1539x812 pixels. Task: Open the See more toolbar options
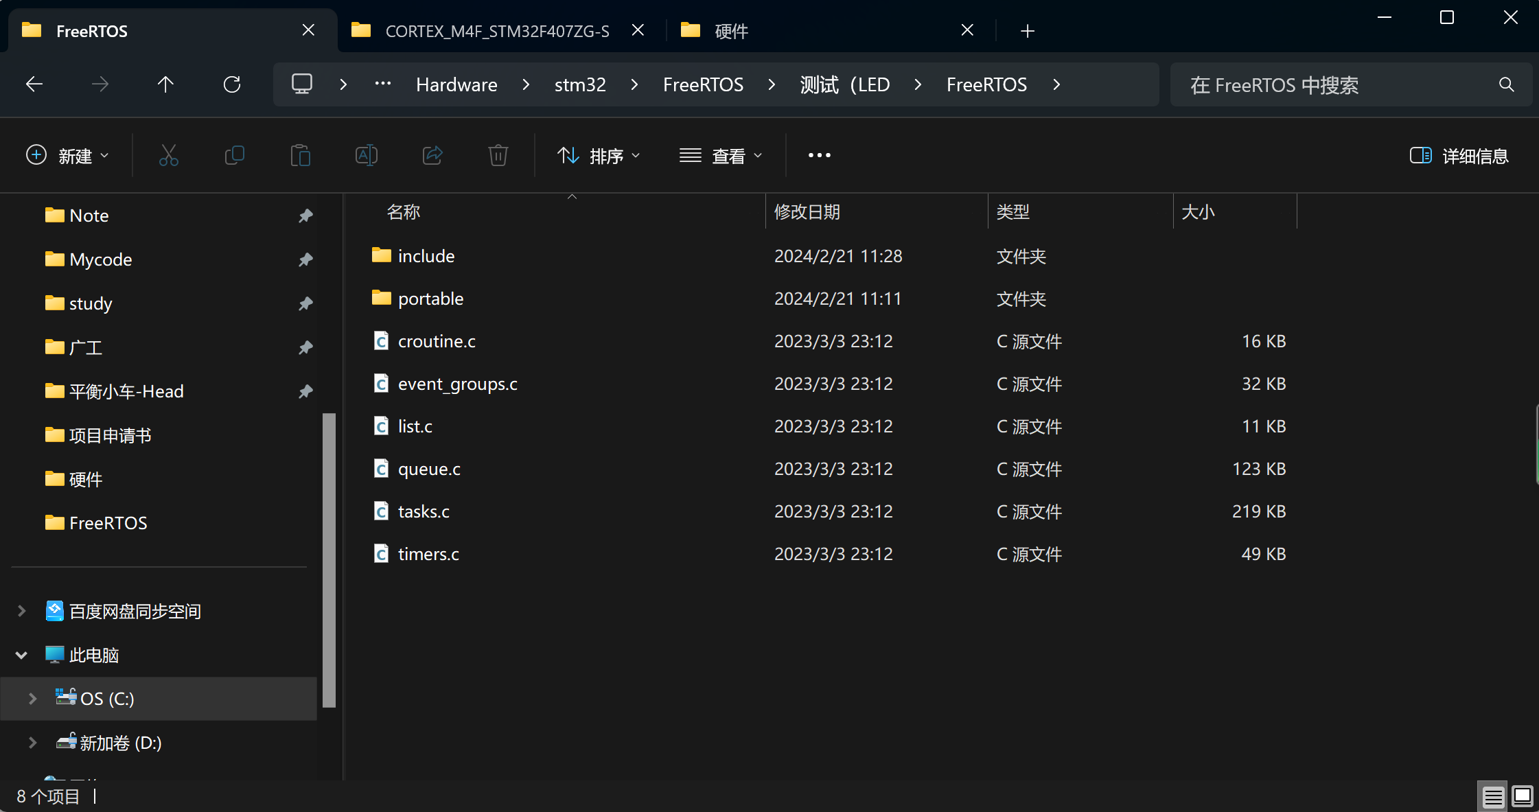[x=820, y=156]
